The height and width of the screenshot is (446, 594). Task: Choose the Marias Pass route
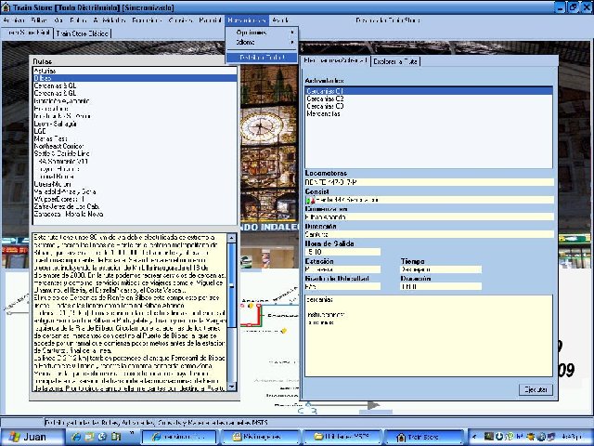point(52,139)
